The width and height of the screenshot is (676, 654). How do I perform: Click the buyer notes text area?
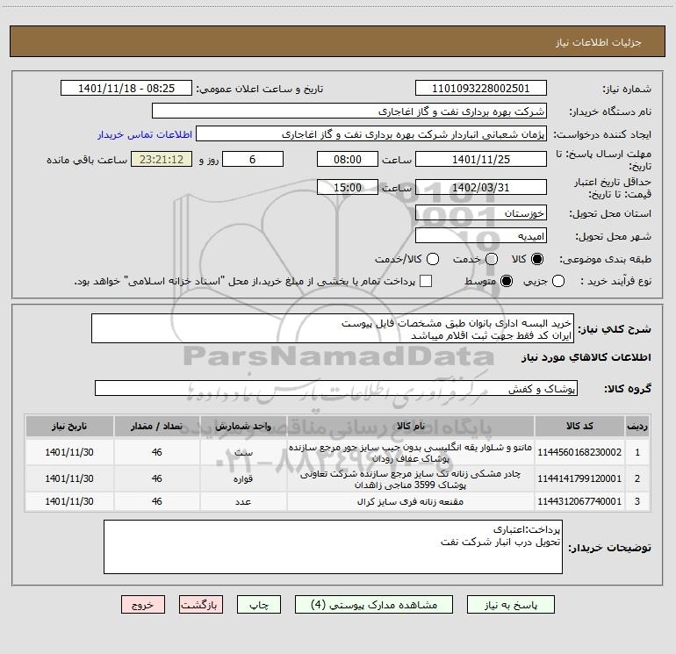pos(333,547)
